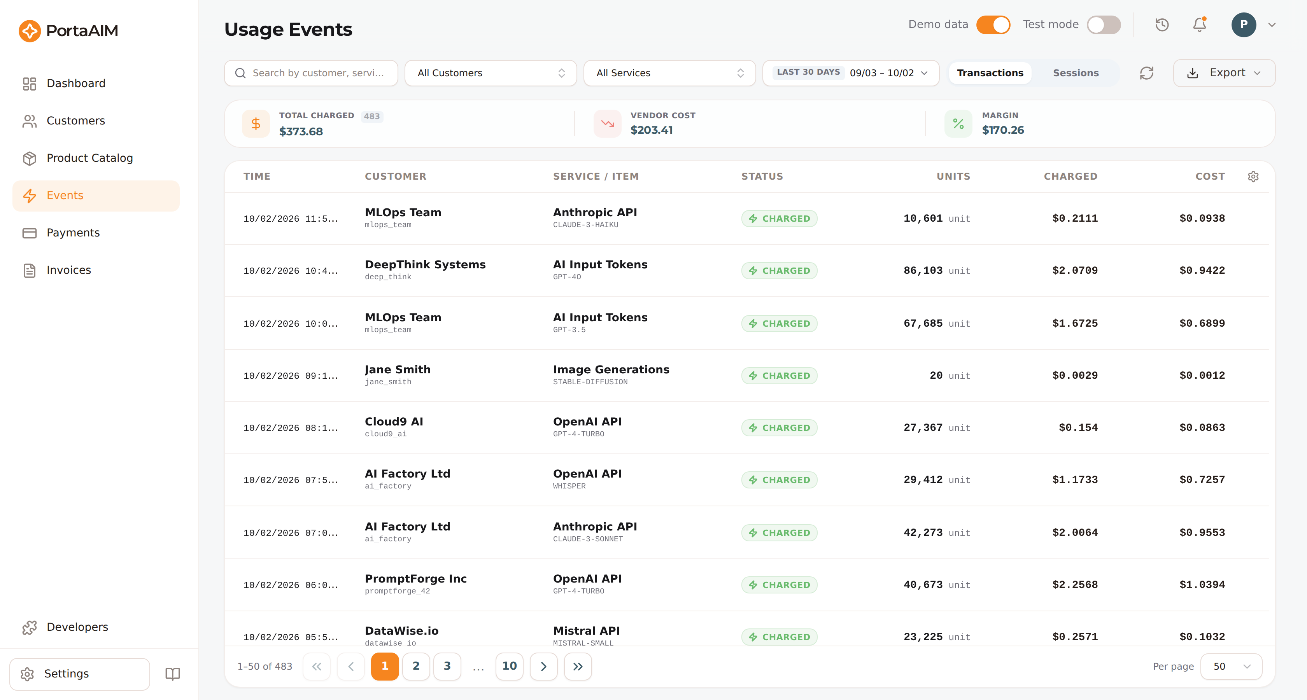The height and width of the screenshot is (700, 1307).
Task: Go to page 3
Action: coord(447,666)
